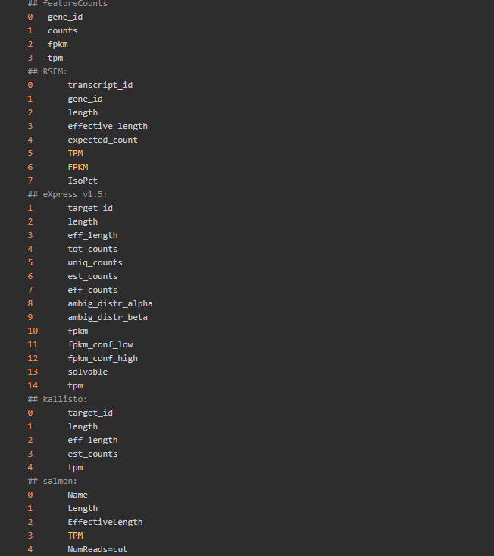Image resolution: width=494 pixels, height=556 pixels.
Task: Click the orange index number '9'
Action: [x=30, y=317]
